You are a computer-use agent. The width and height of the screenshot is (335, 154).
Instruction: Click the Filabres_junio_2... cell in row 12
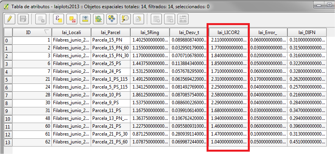tap(71, 134)
